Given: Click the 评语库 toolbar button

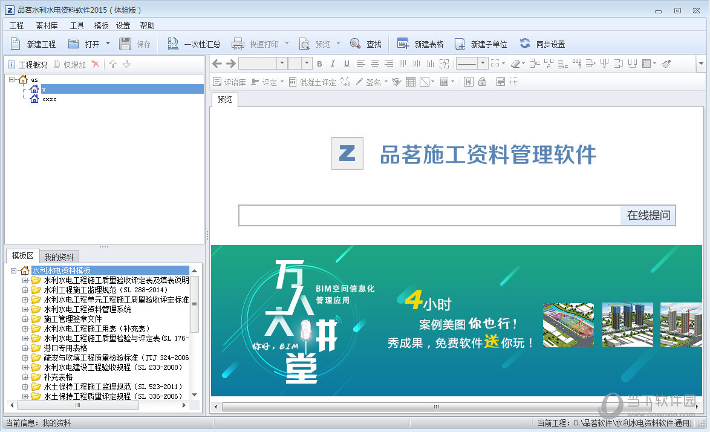Looking at the screenshot, I should [x=229, y=82].
